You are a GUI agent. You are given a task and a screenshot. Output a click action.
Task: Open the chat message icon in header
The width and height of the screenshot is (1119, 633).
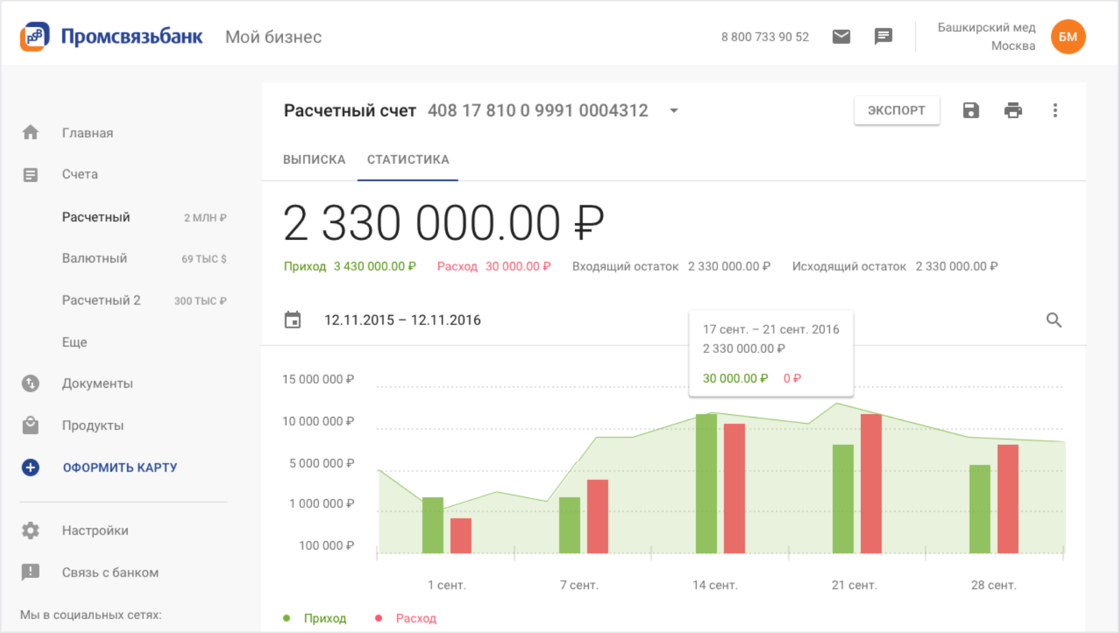click(883, 37)
